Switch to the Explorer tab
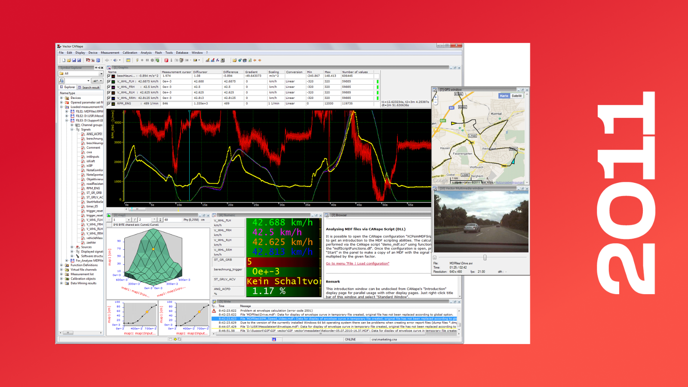This screenshot has height=387, width=688. 68,87
